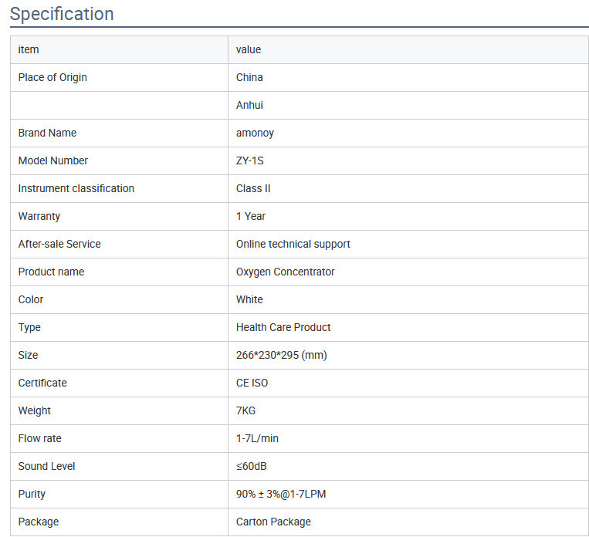Click the 'CE ISO' certificate value
Screen dimensions: 589x537
252,383
